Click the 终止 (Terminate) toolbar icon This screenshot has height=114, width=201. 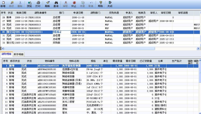74,4
